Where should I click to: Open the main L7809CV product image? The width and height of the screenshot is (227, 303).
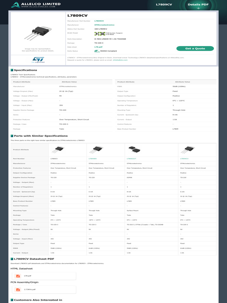click(38, 33)
